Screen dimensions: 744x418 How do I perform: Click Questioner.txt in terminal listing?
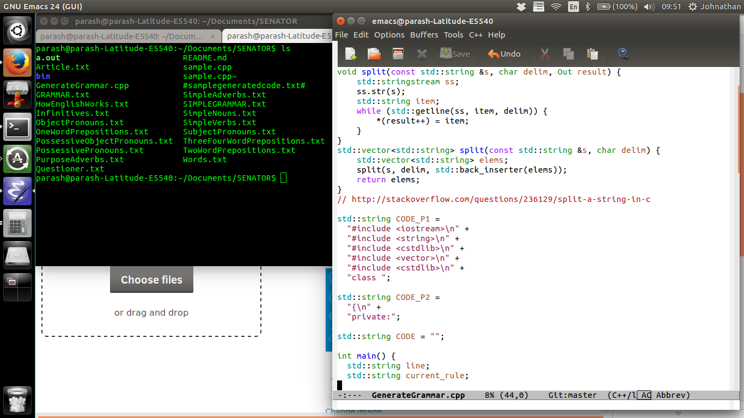[x=70, y=169]
